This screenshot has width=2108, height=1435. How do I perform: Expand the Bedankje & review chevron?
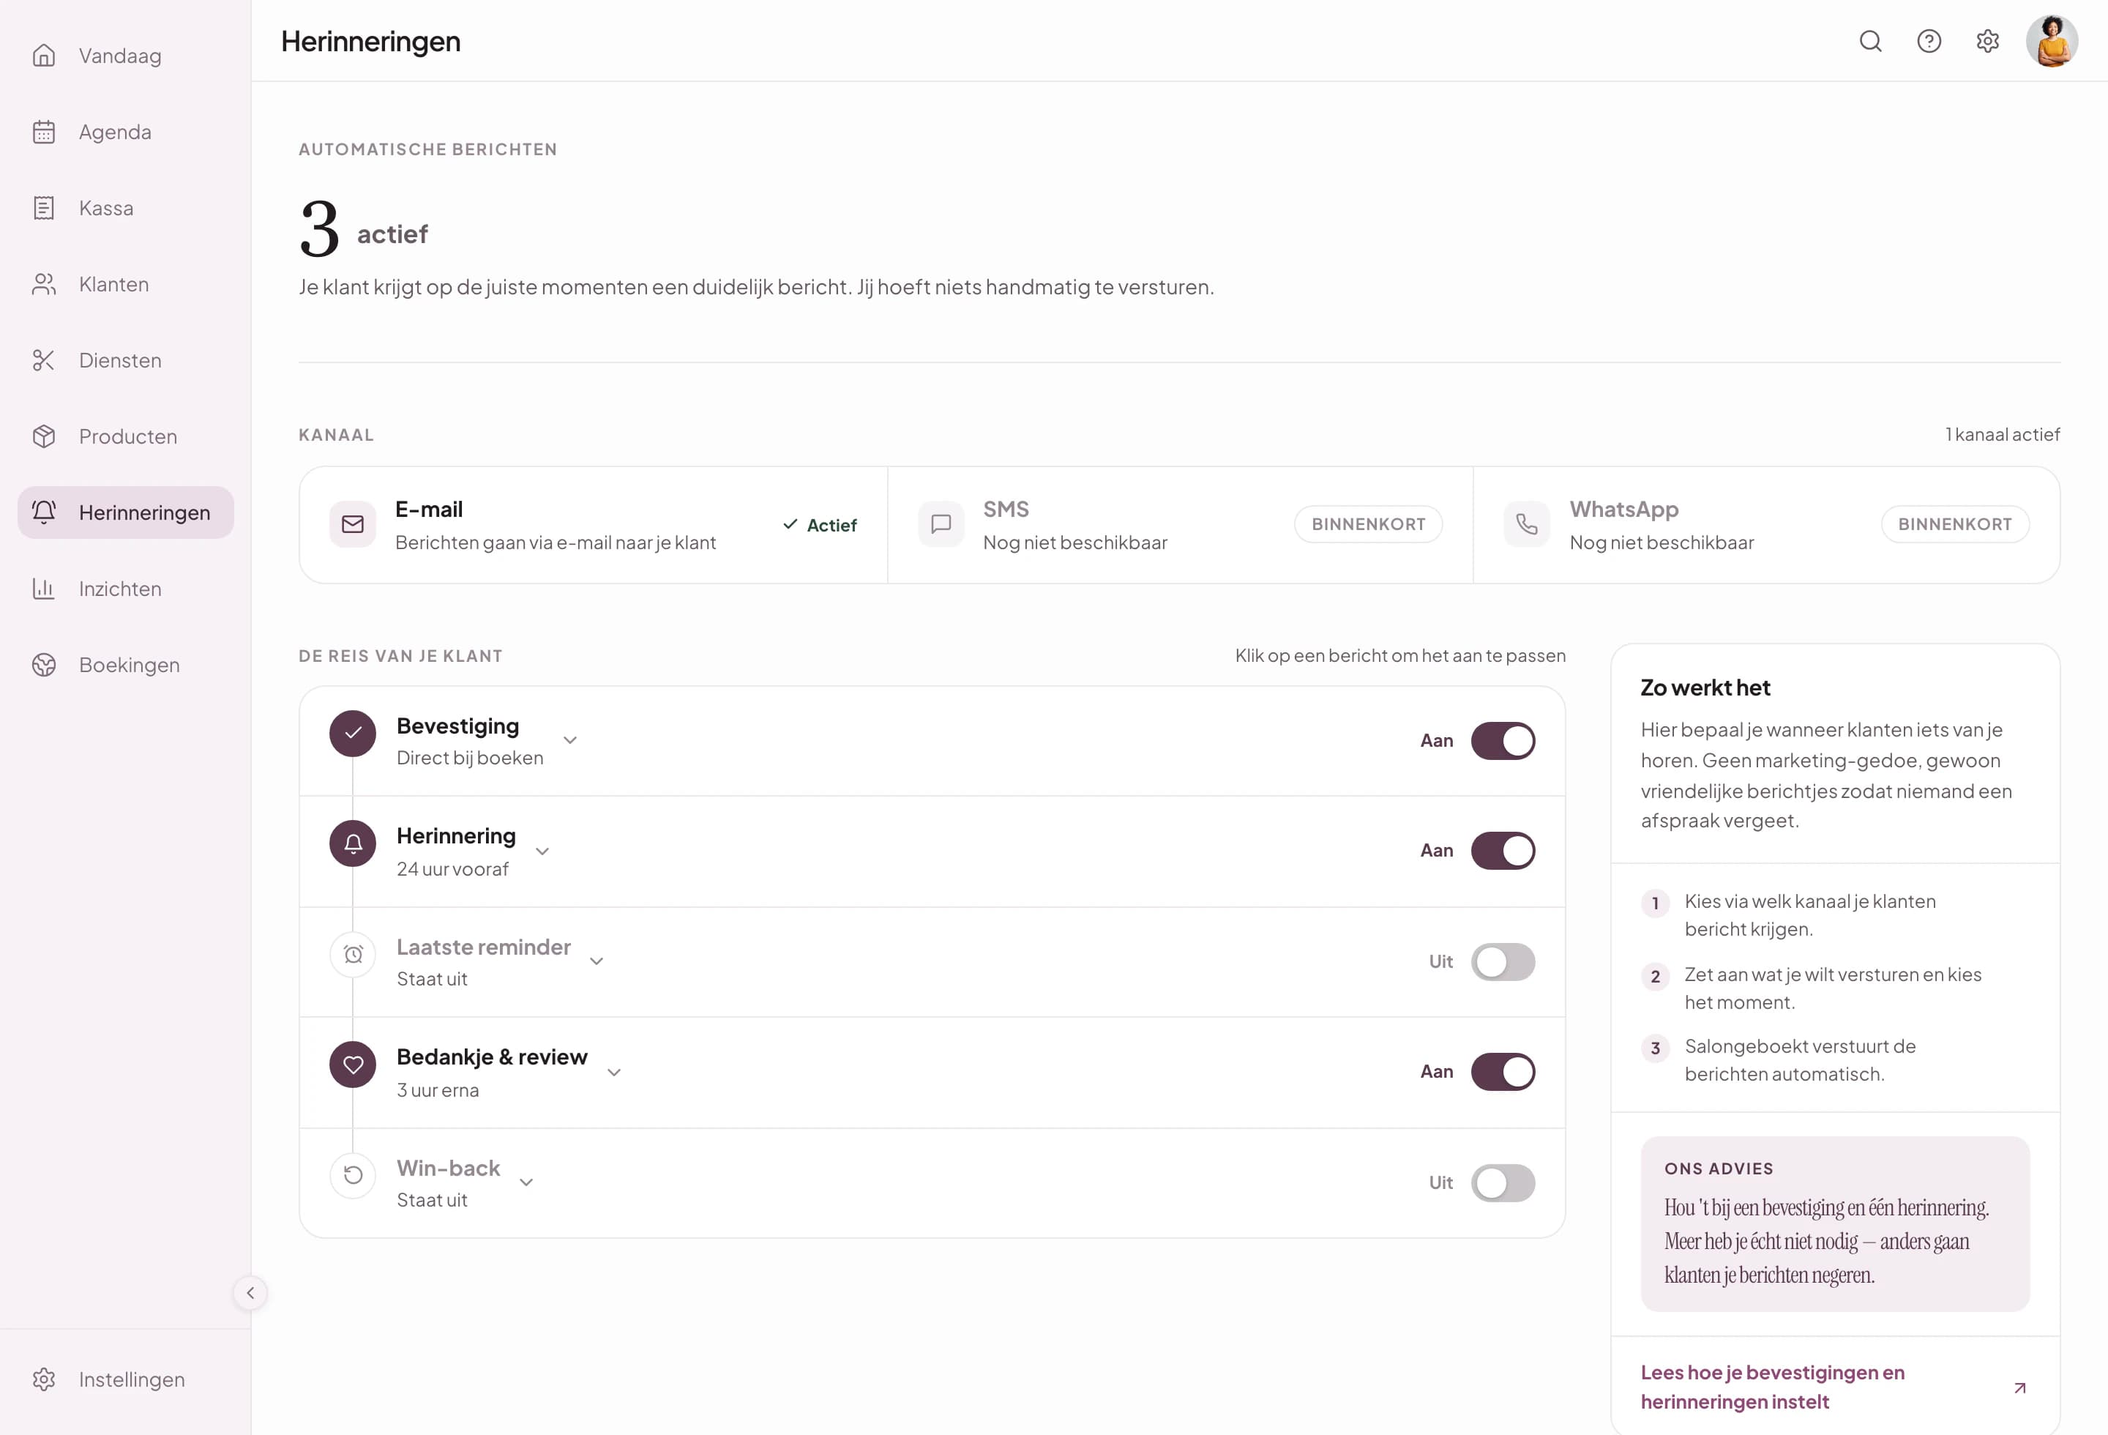[x=614, y=1072]
